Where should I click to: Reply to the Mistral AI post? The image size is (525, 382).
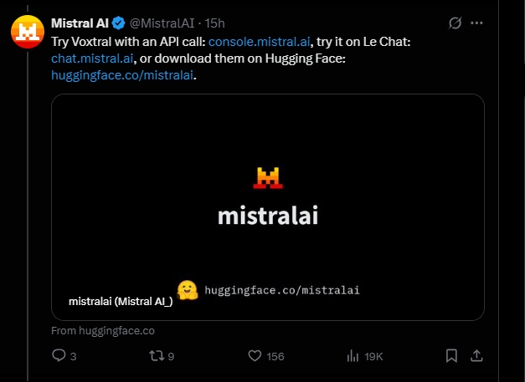(x=59, y=356)
